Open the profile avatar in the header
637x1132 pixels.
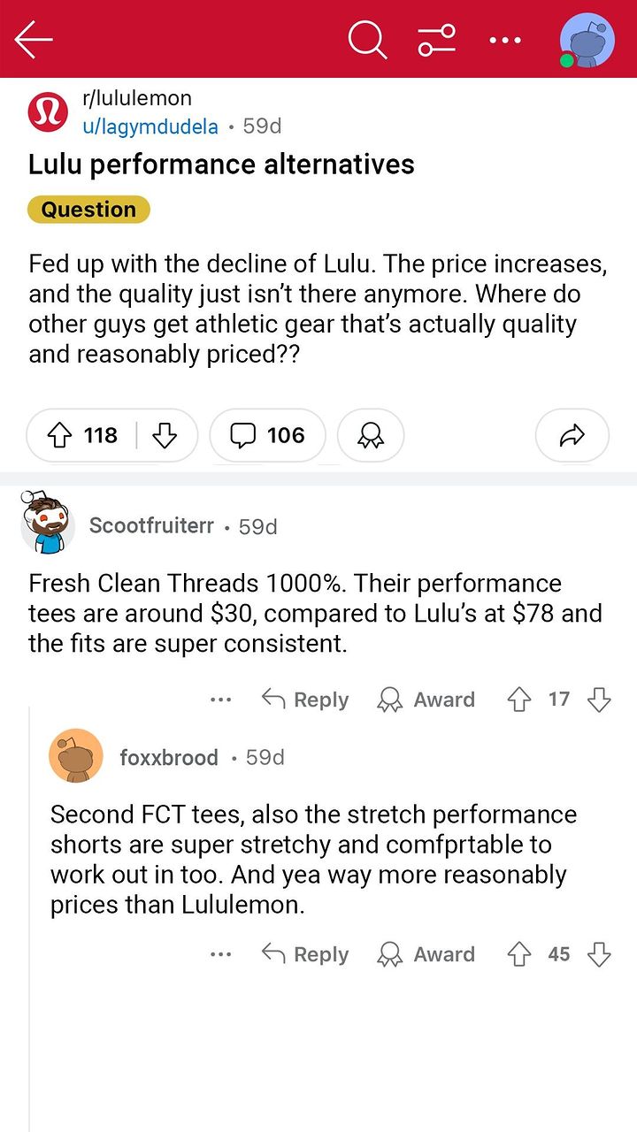tap(587, 41)
